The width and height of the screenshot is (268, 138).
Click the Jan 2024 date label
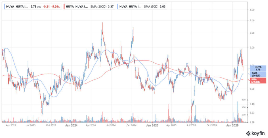[71, 125]
